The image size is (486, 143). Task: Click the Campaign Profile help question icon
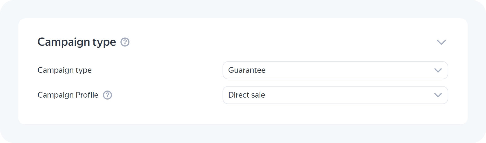(x=107, y=95)
